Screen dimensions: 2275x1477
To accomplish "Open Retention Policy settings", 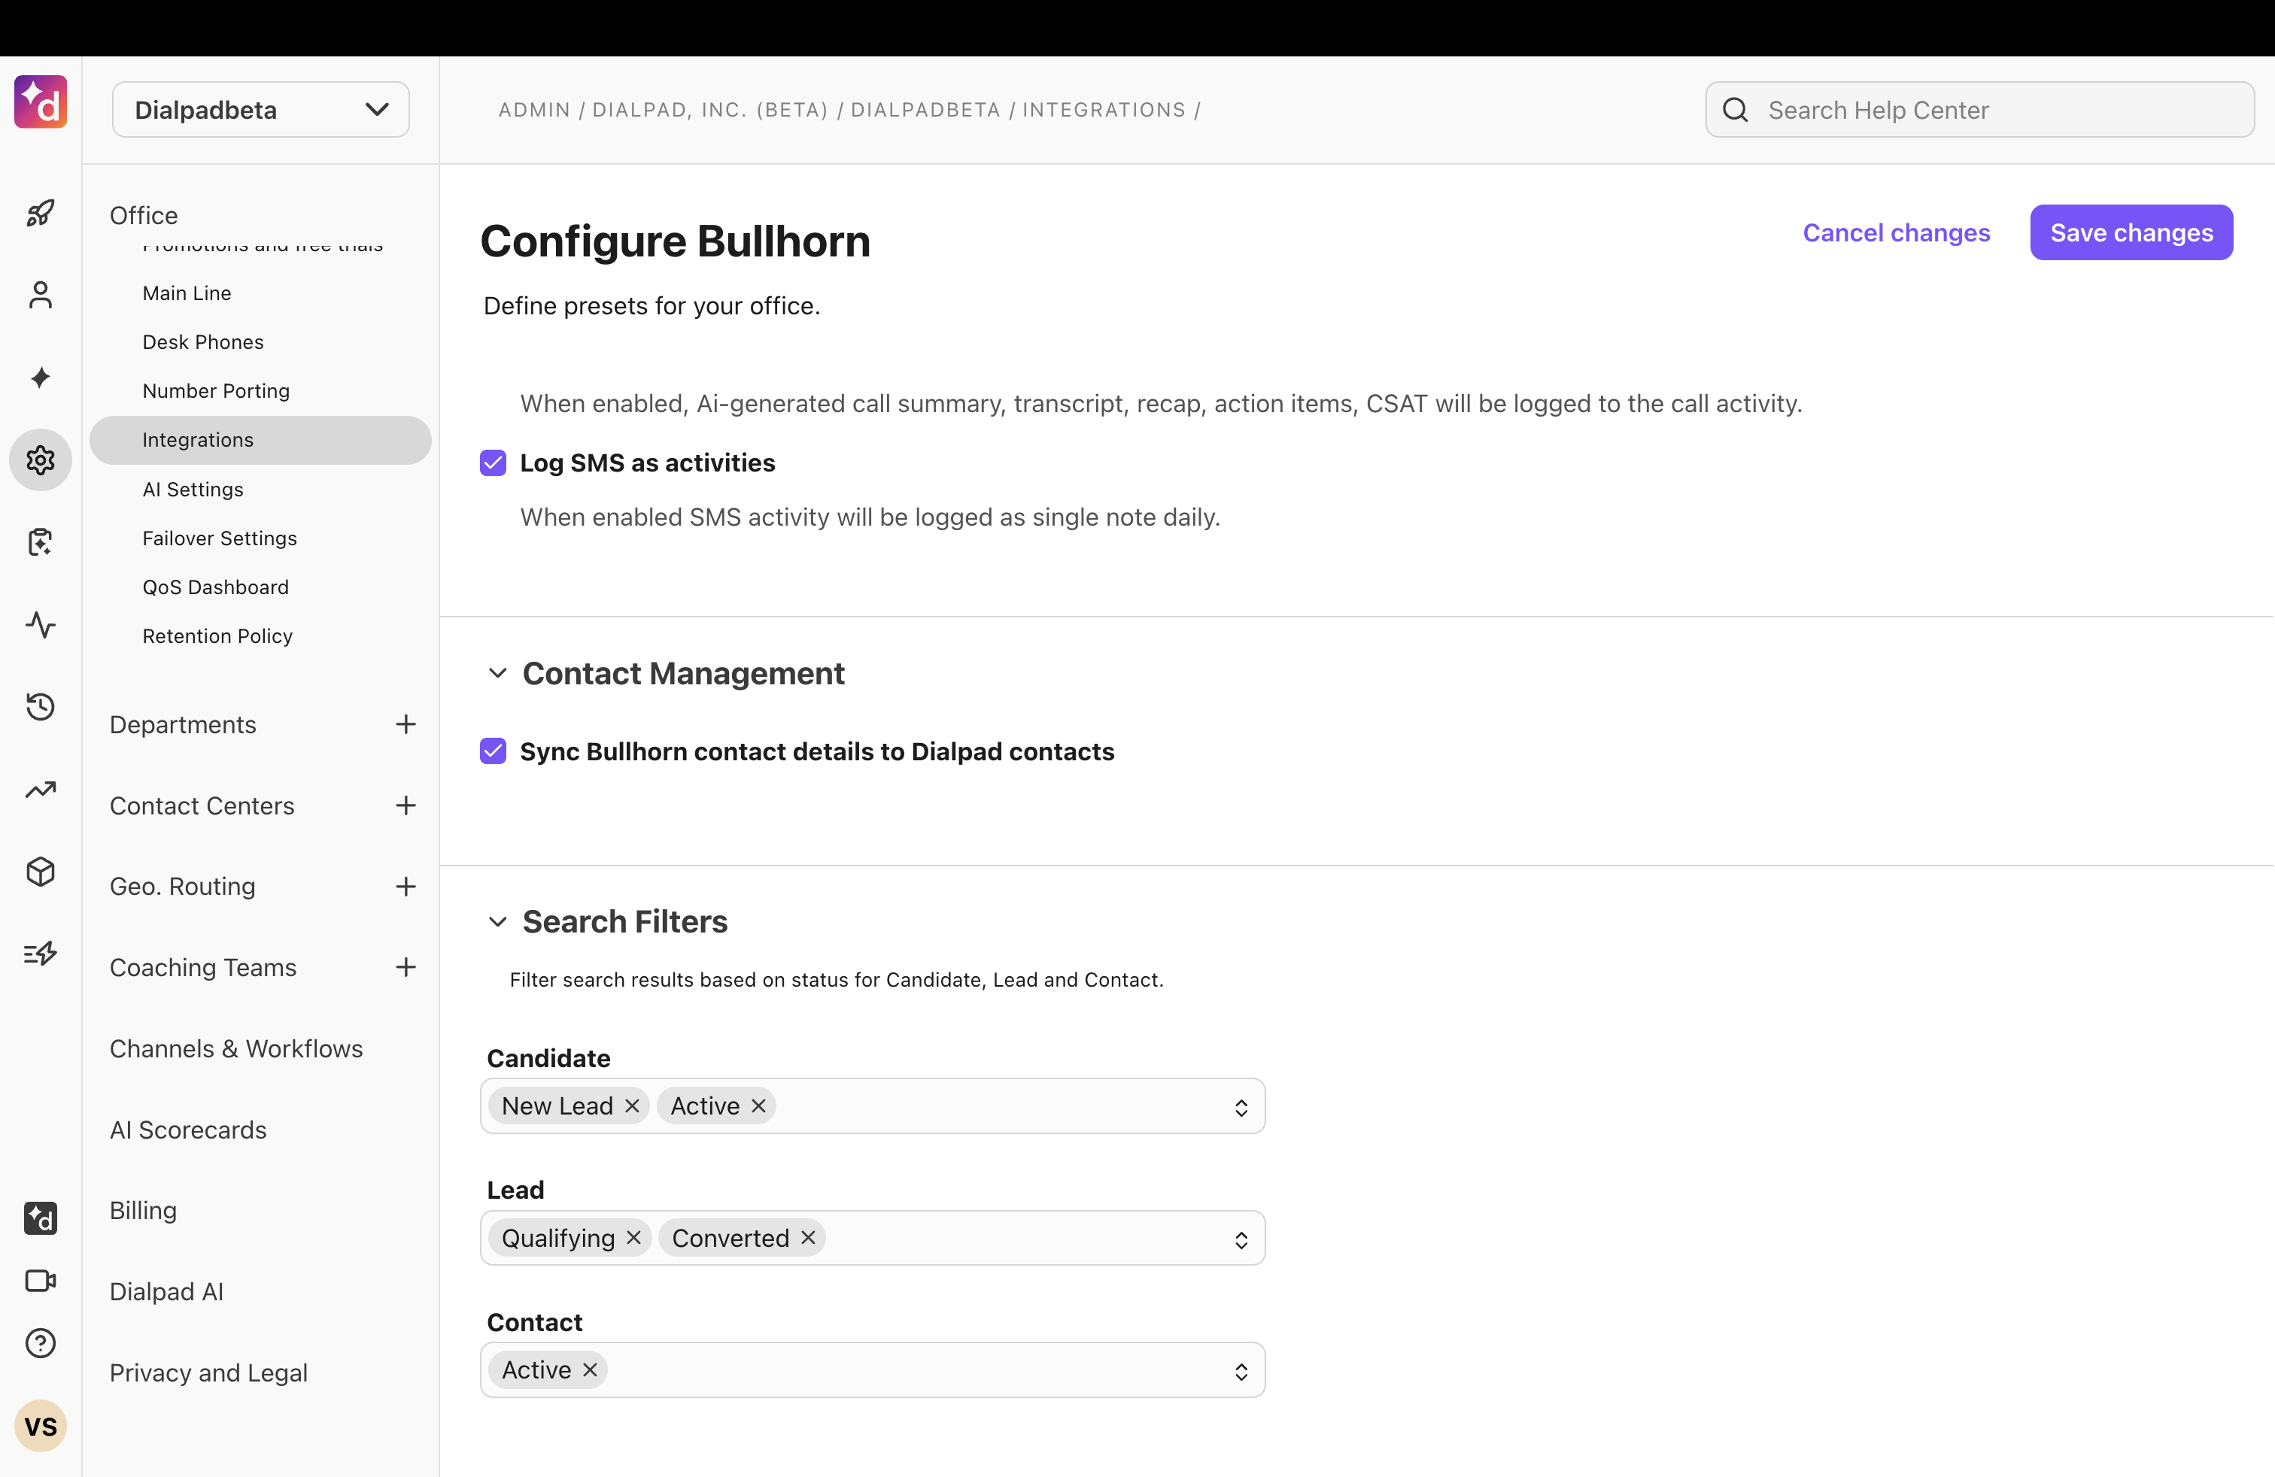I will 217,635.
